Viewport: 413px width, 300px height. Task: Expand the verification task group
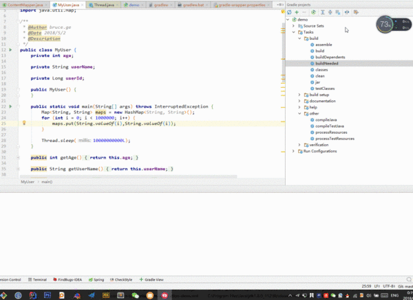[x=299, y=145]
